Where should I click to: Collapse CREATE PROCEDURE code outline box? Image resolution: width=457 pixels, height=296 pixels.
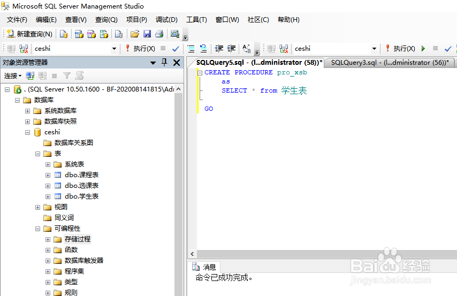(200, 73)
